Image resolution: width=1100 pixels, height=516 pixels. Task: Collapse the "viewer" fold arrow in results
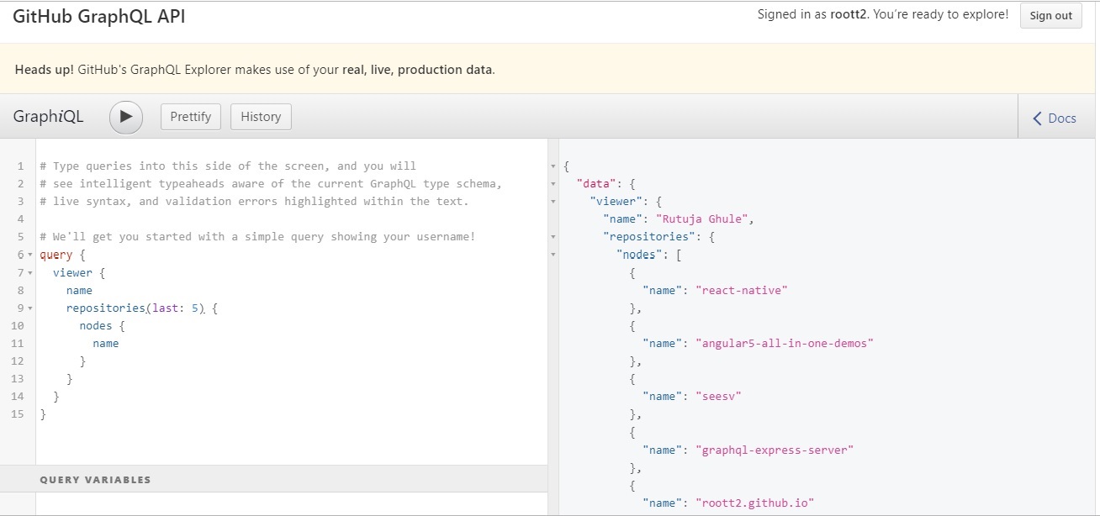pyautogui.click(x=553, y=202)
